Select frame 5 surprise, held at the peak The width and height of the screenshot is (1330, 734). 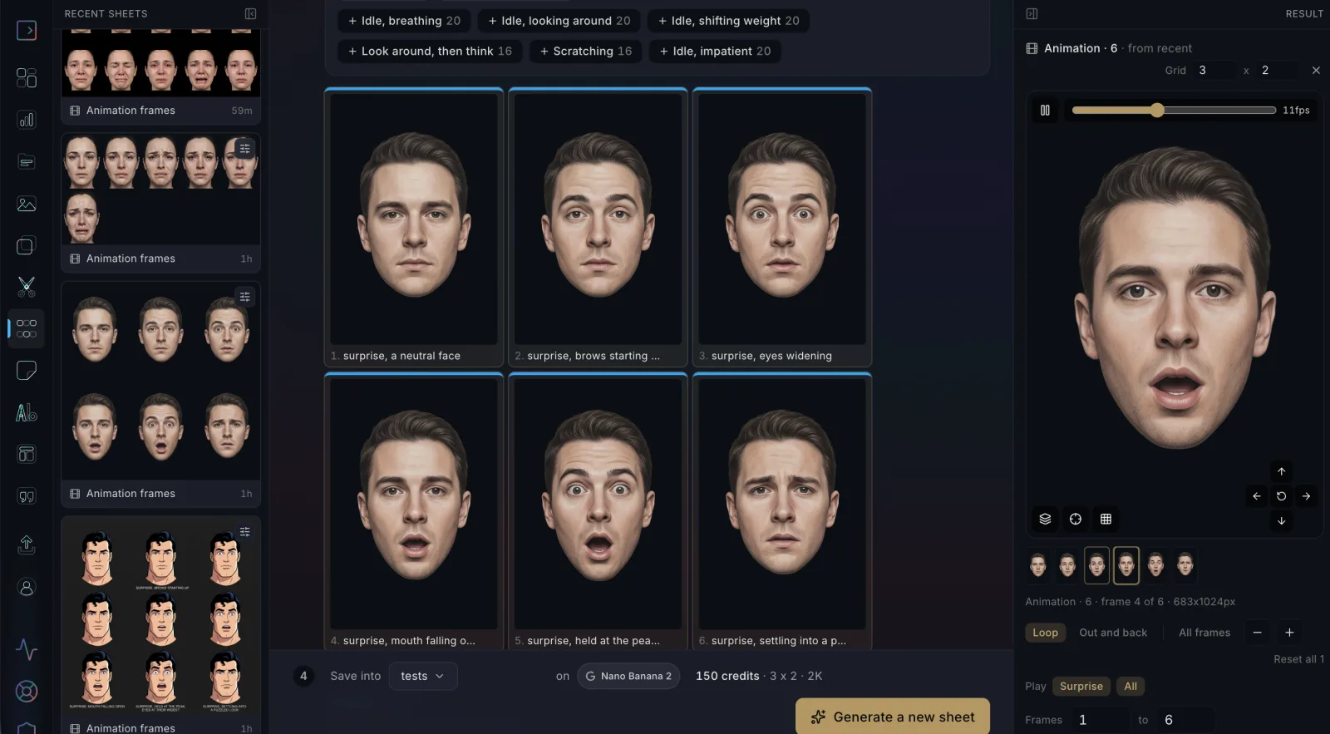[598, 511]
